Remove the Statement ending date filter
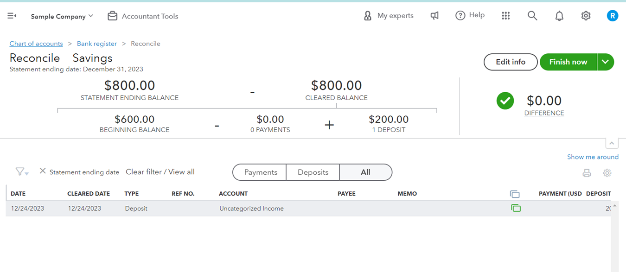626x272 pixels. 43,171
